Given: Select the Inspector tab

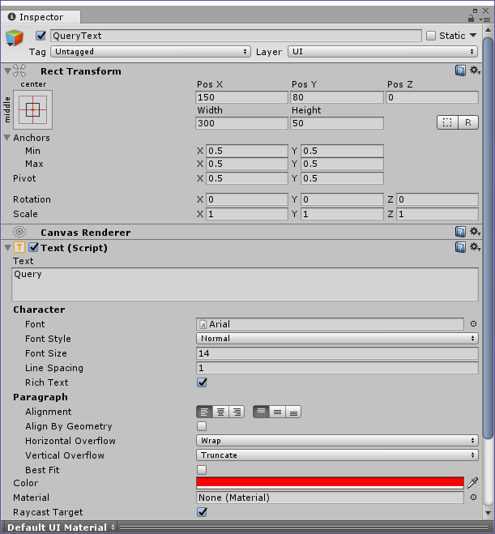Looking at the screenshot, I should 41,17.
